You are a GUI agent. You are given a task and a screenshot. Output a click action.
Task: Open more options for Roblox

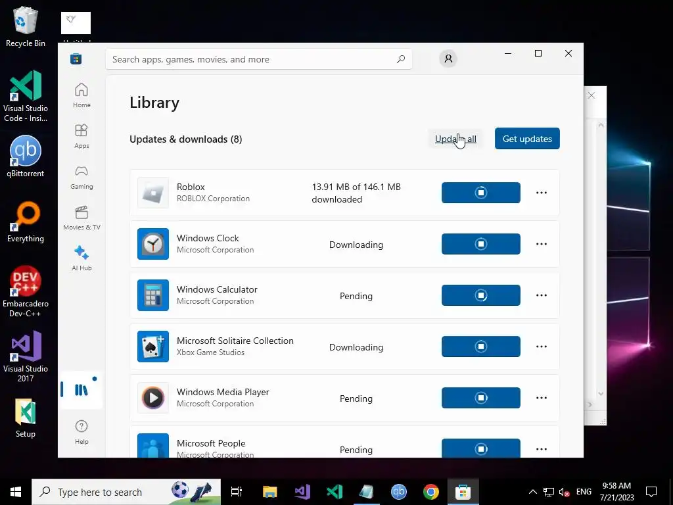[x=542, y=193]
